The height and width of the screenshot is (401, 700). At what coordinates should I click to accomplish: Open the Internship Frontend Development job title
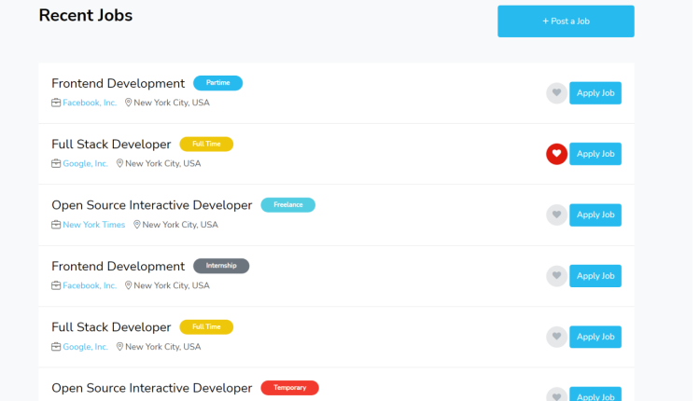pos(118,267)
